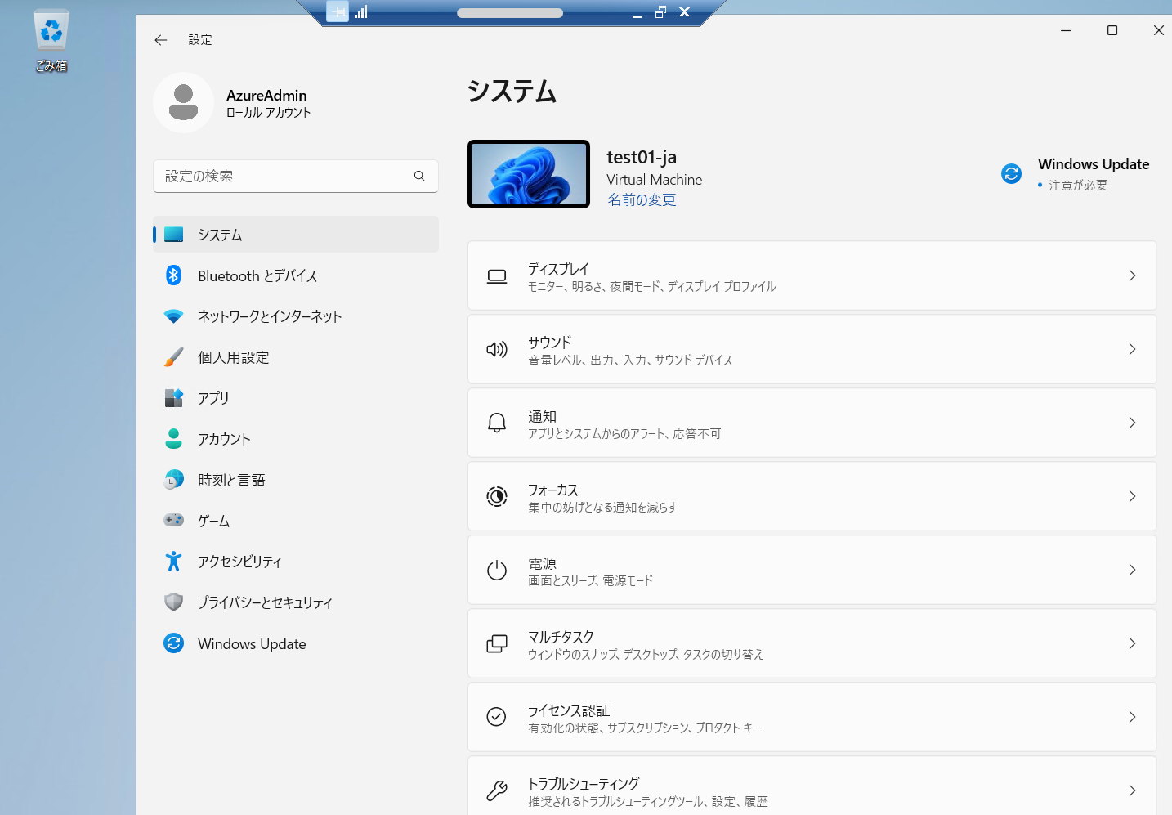Screen dimensions: 1172x815
Task: Click the Windows Update status icon at top right
Action: coord(1011,174)
